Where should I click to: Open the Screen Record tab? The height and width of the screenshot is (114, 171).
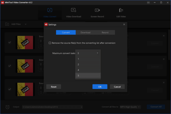pyautogui.click(x=97, y=13)
